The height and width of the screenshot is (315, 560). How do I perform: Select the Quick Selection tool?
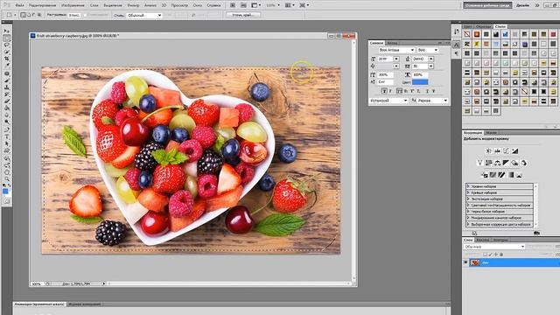(7, 52)
